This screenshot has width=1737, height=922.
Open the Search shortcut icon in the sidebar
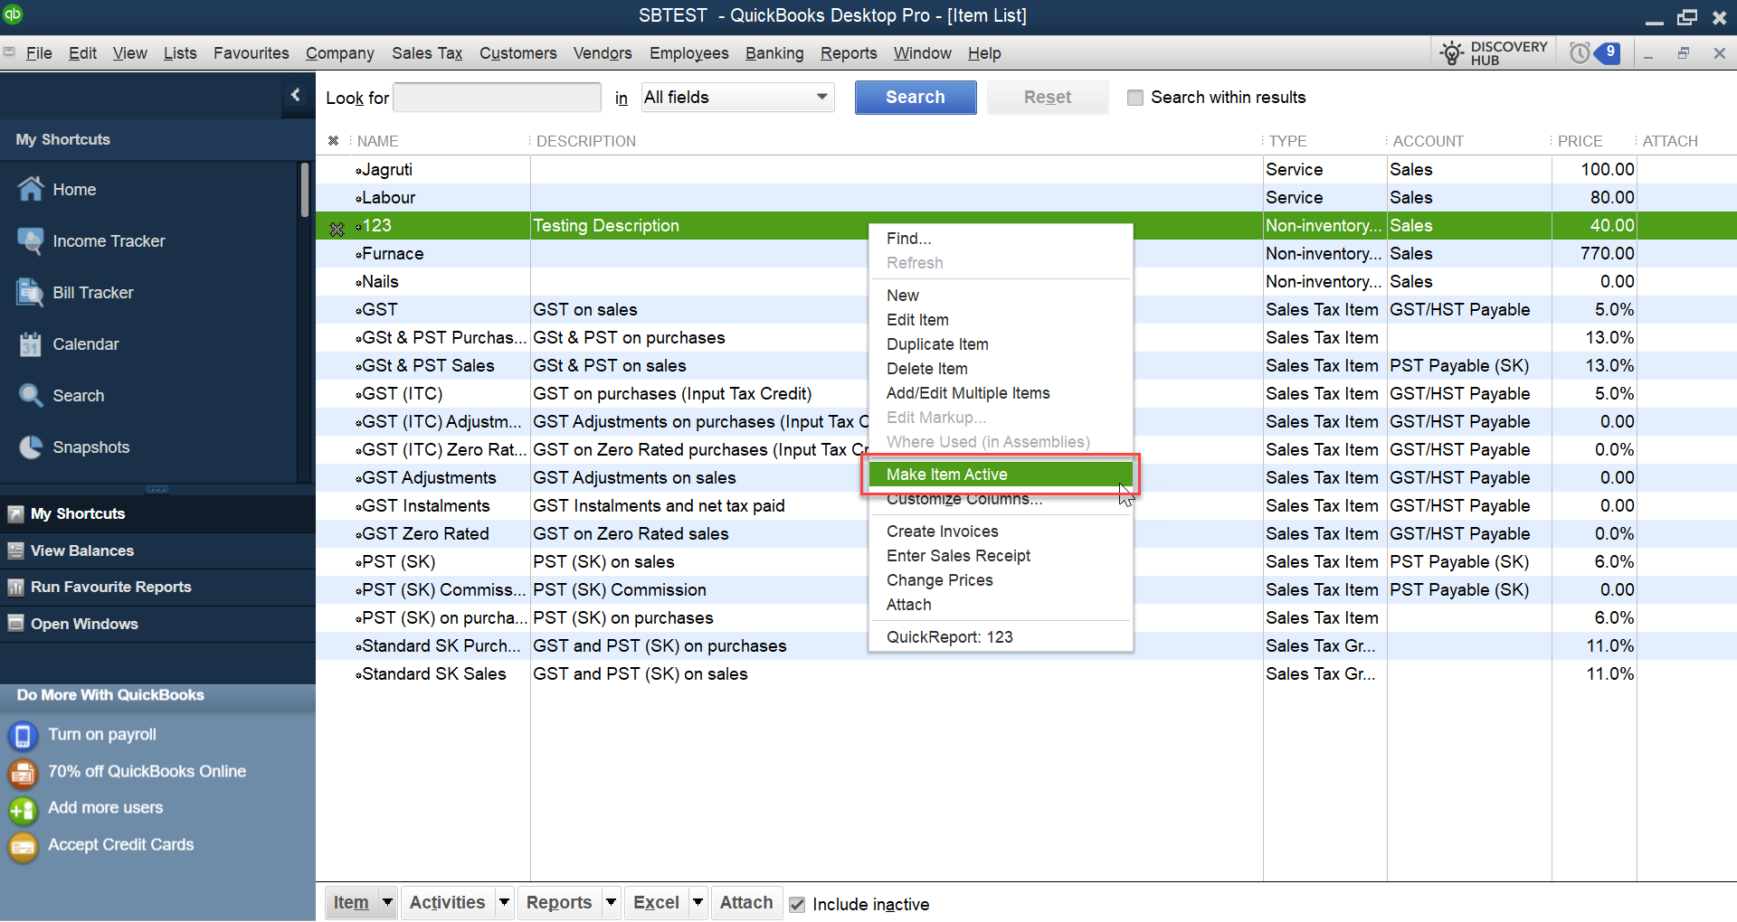point(31,395)
